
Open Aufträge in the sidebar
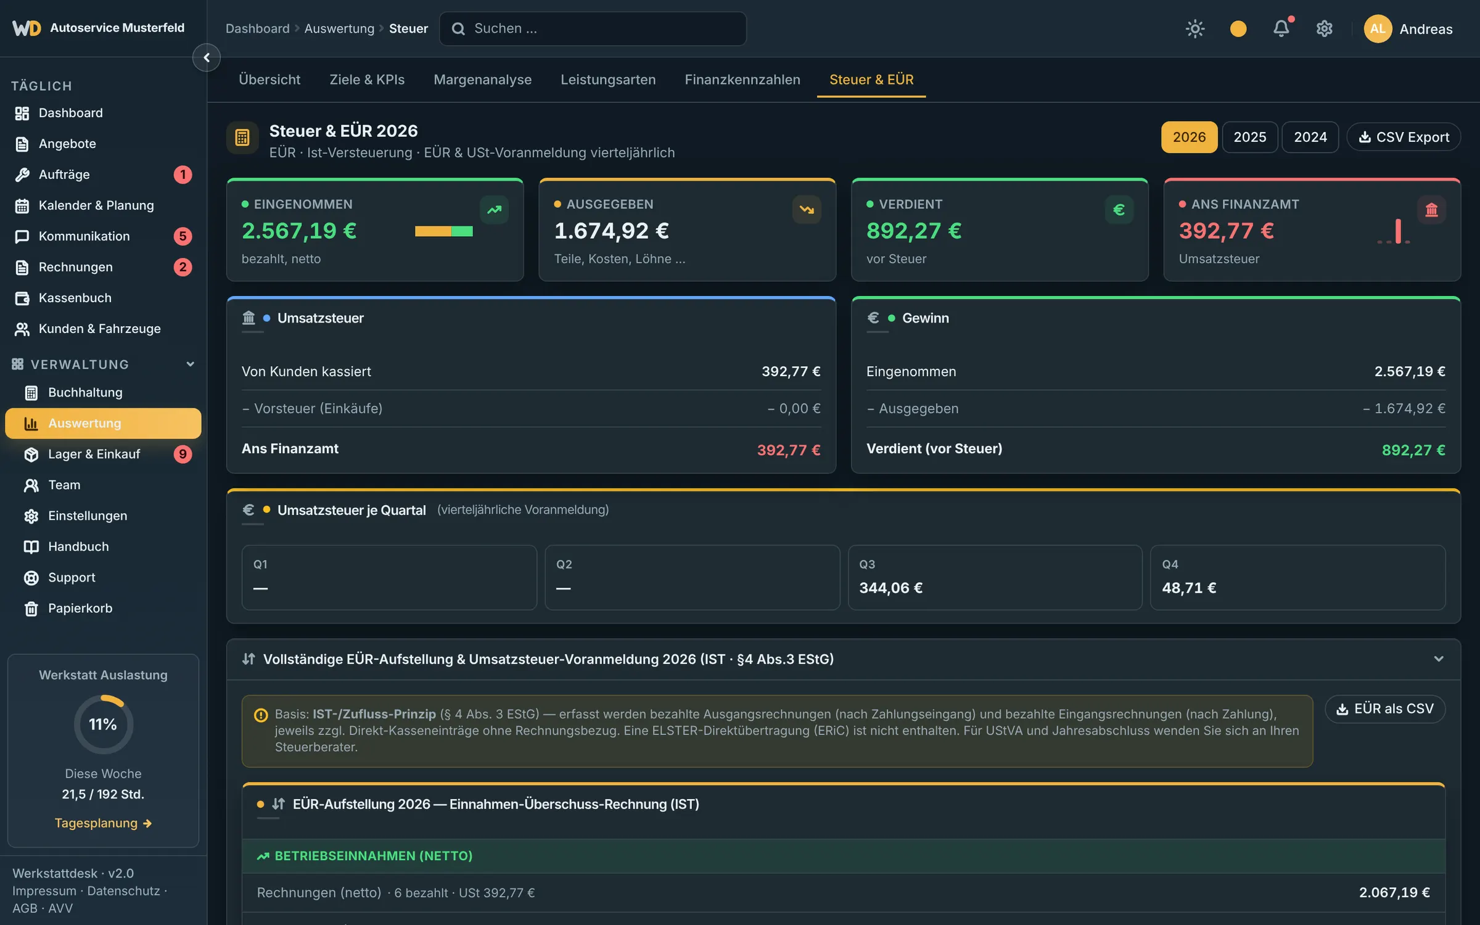pyautogui.click(x=103, y=175)
